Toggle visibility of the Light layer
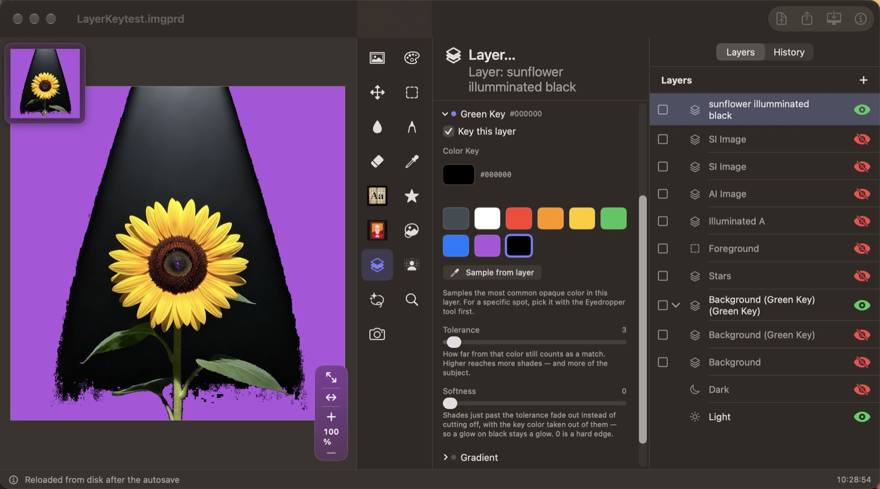The height and width of the screenshot is (489, 880). pos(862,416)
